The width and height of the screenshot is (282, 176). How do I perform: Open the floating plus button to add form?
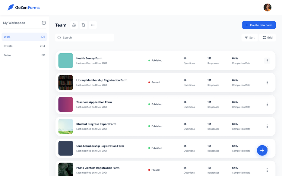(x=262, y=150)
